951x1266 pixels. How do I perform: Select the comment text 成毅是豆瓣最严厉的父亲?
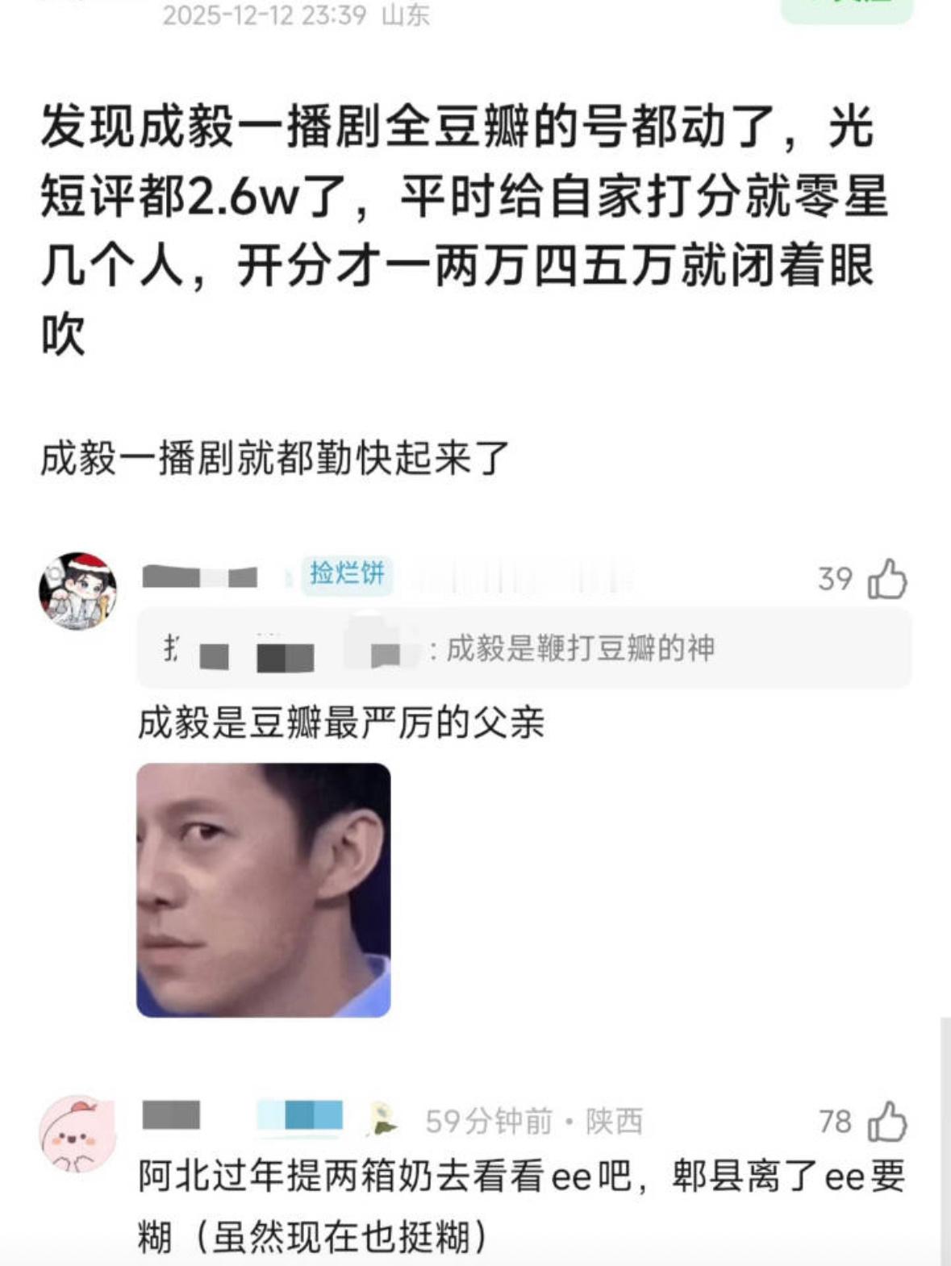click(x=341, y=723)
